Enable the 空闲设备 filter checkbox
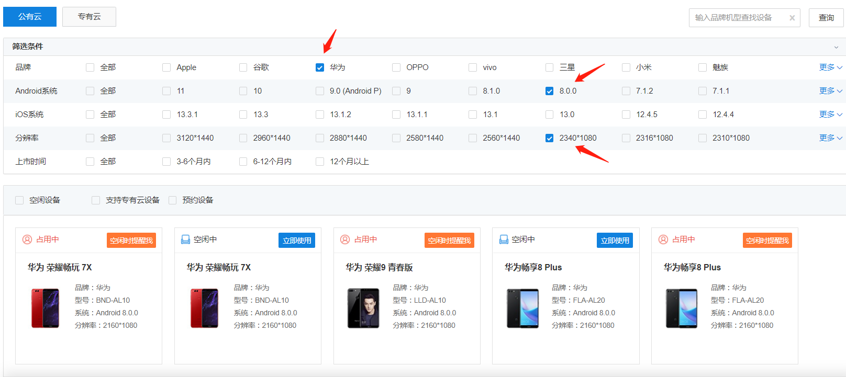This screenshot has width=846, height=377. tap(19, 200)
